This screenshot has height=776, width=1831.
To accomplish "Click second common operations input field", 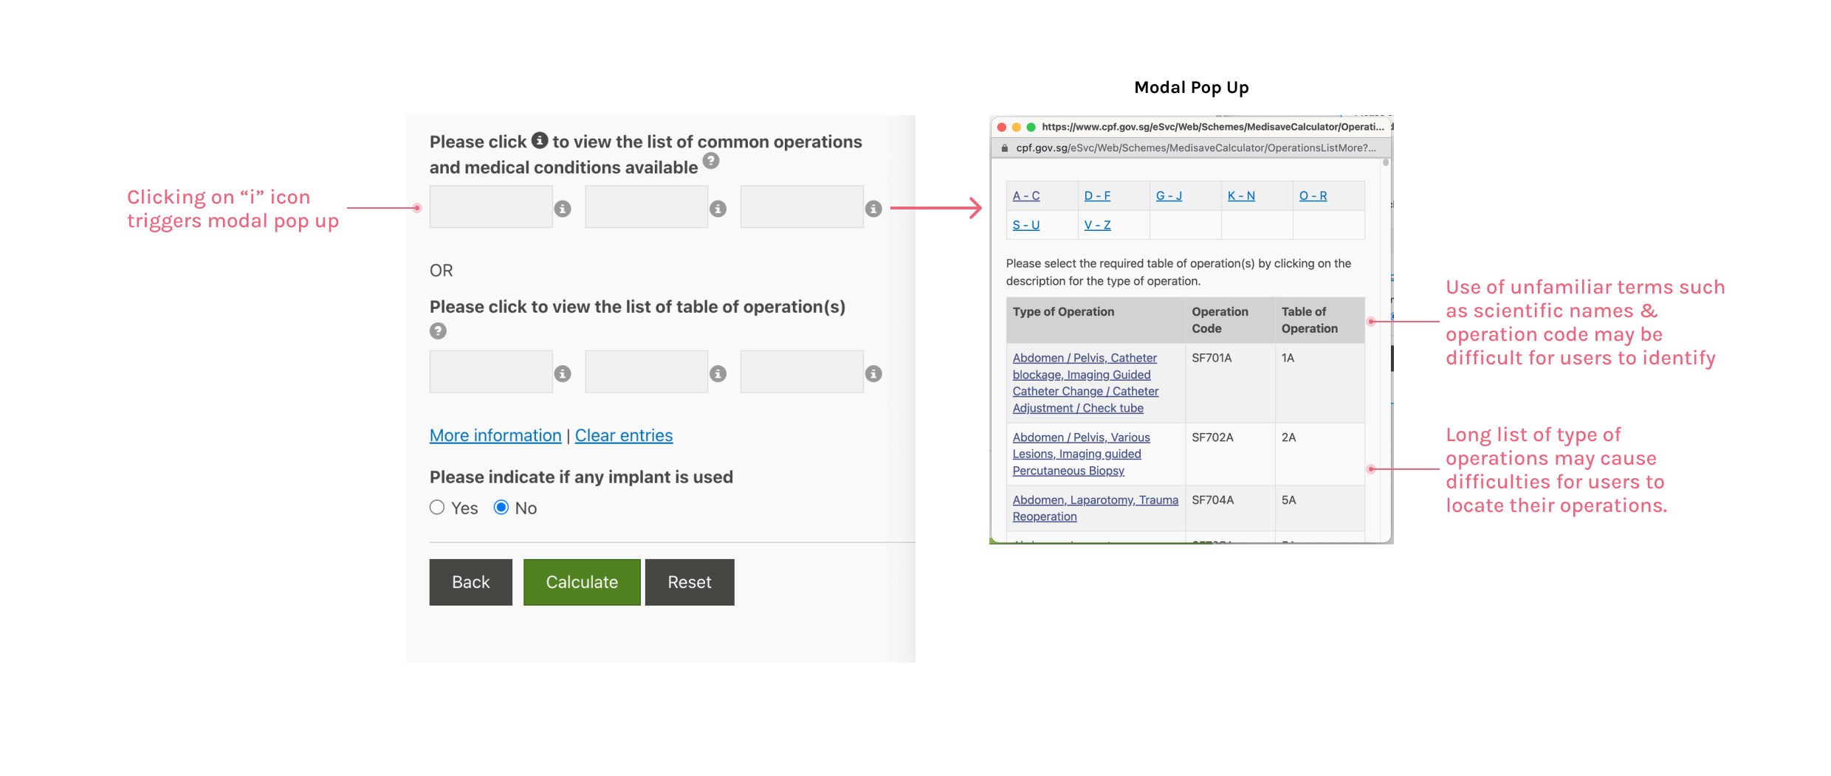I will point(647,207).
